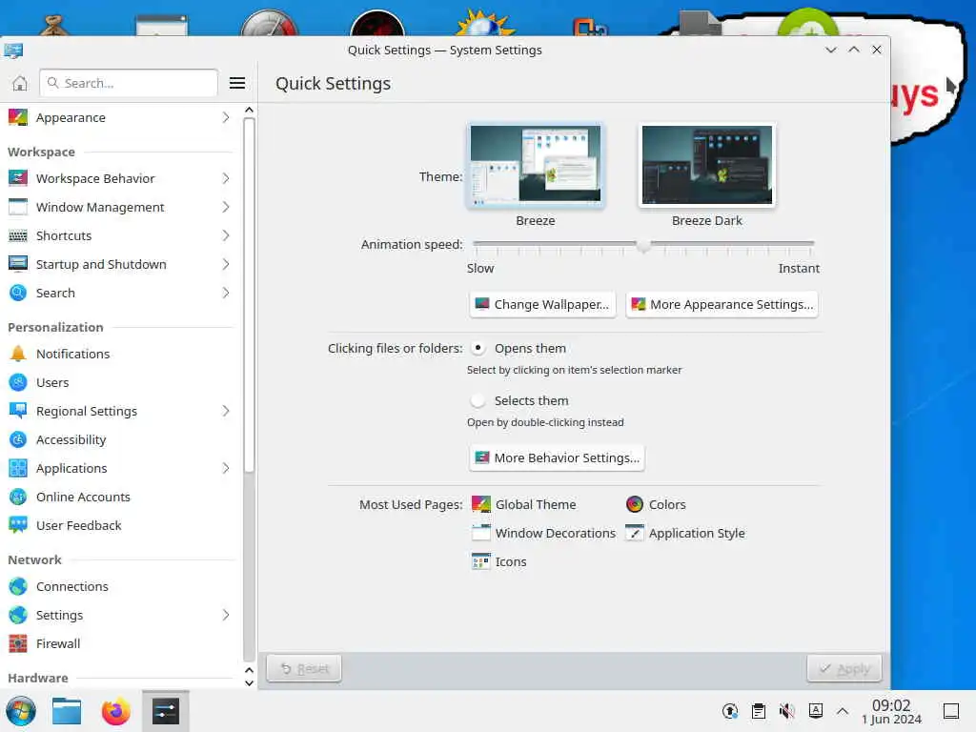
Task: Click the show desktop taskbar button
Action: (x=950, y=711)
